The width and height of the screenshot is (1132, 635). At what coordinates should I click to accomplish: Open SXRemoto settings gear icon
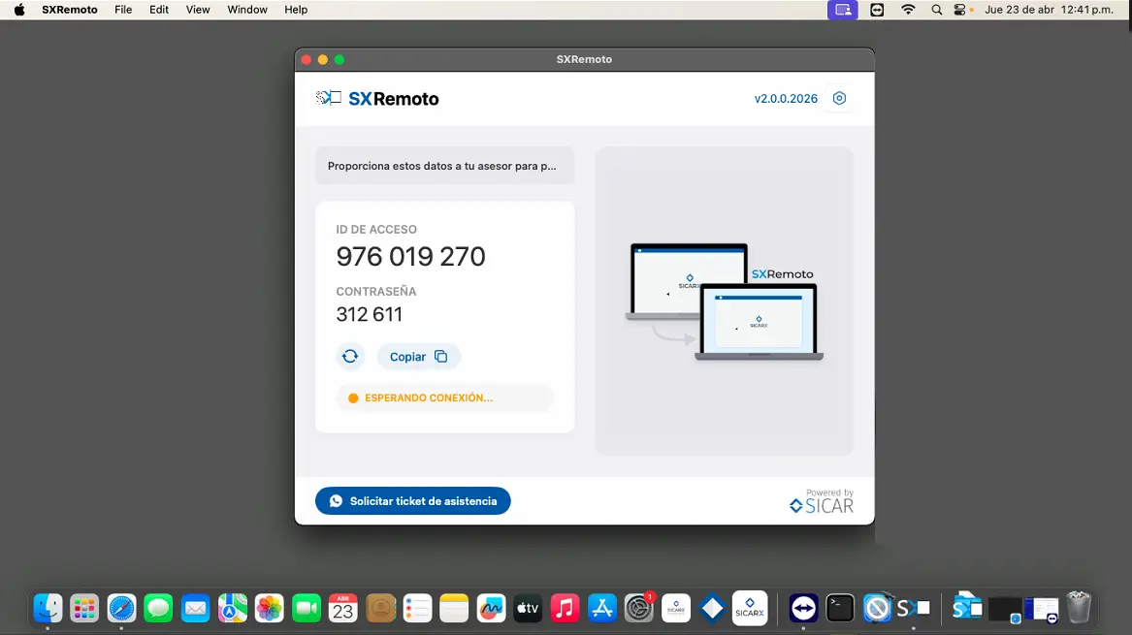tap(839, 98)
